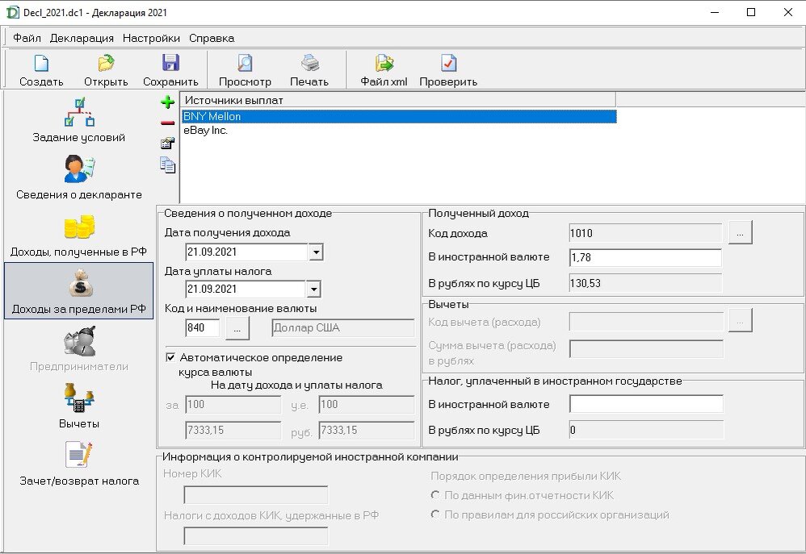Open the Зачет/возврат налога section
The height and width of the screenshot is (554, 806).
(78, 462)
